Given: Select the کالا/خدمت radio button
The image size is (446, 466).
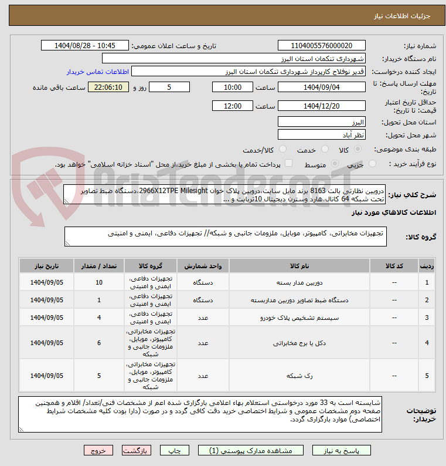Looking at the screenshot, I should pyautogui.click(x=283, y=149).
